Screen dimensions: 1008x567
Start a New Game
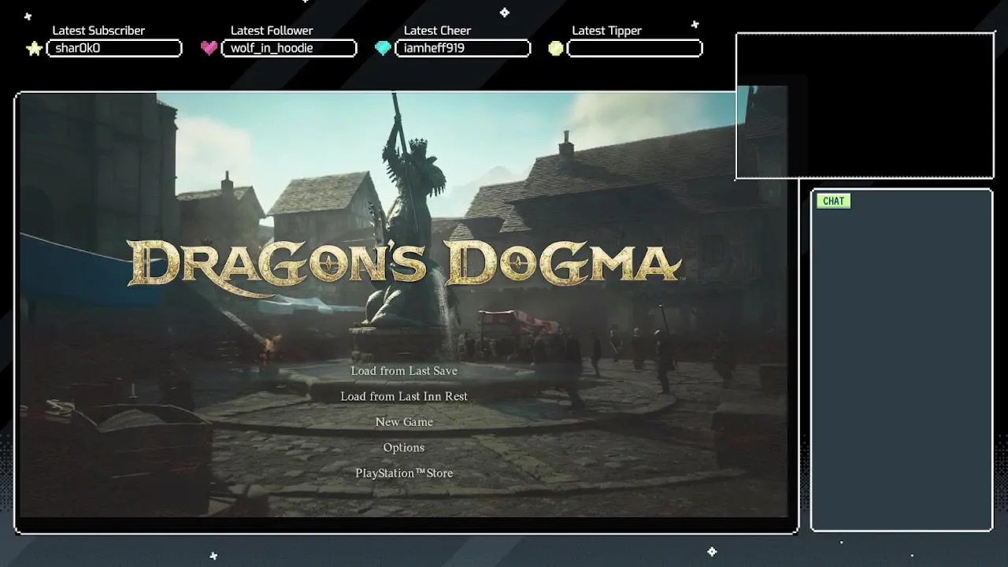[x=404, y=422]
